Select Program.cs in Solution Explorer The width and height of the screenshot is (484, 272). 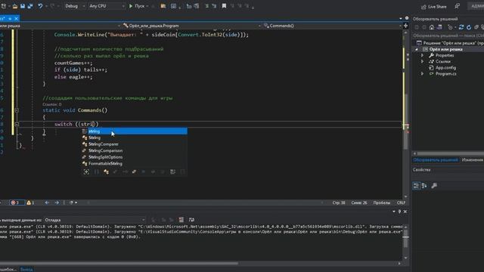click(x=445, y=74)
